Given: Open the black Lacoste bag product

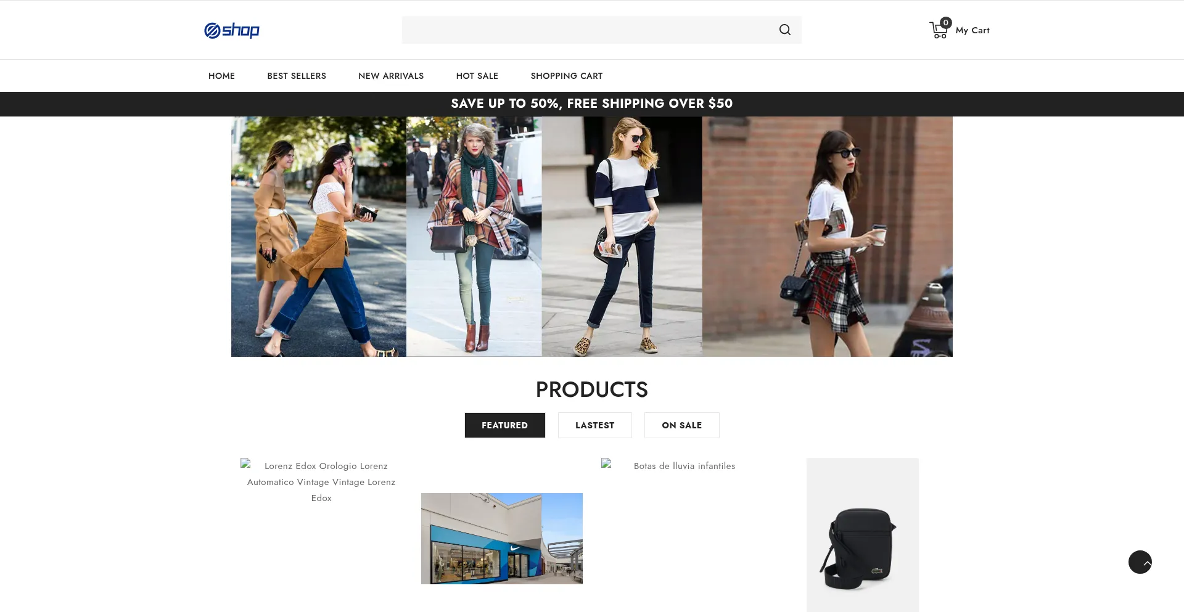Looking at the screenshot, I should coord(862,535).
